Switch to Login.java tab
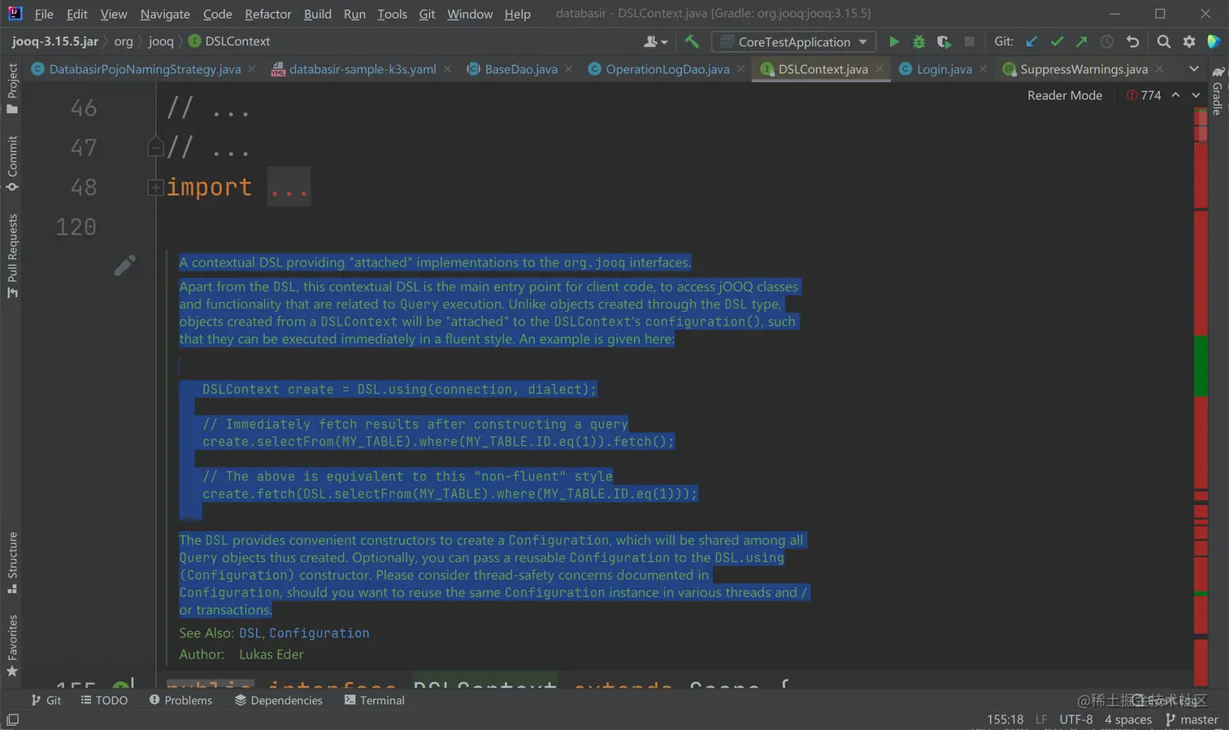Screen dimensions: 1229x730 coord(944,69)
